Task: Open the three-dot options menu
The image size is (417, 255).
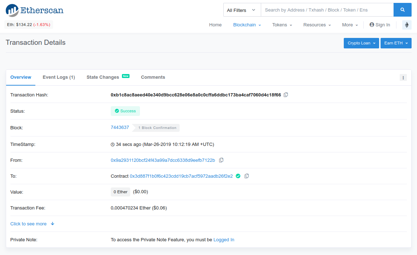Action: pos(403,78)
